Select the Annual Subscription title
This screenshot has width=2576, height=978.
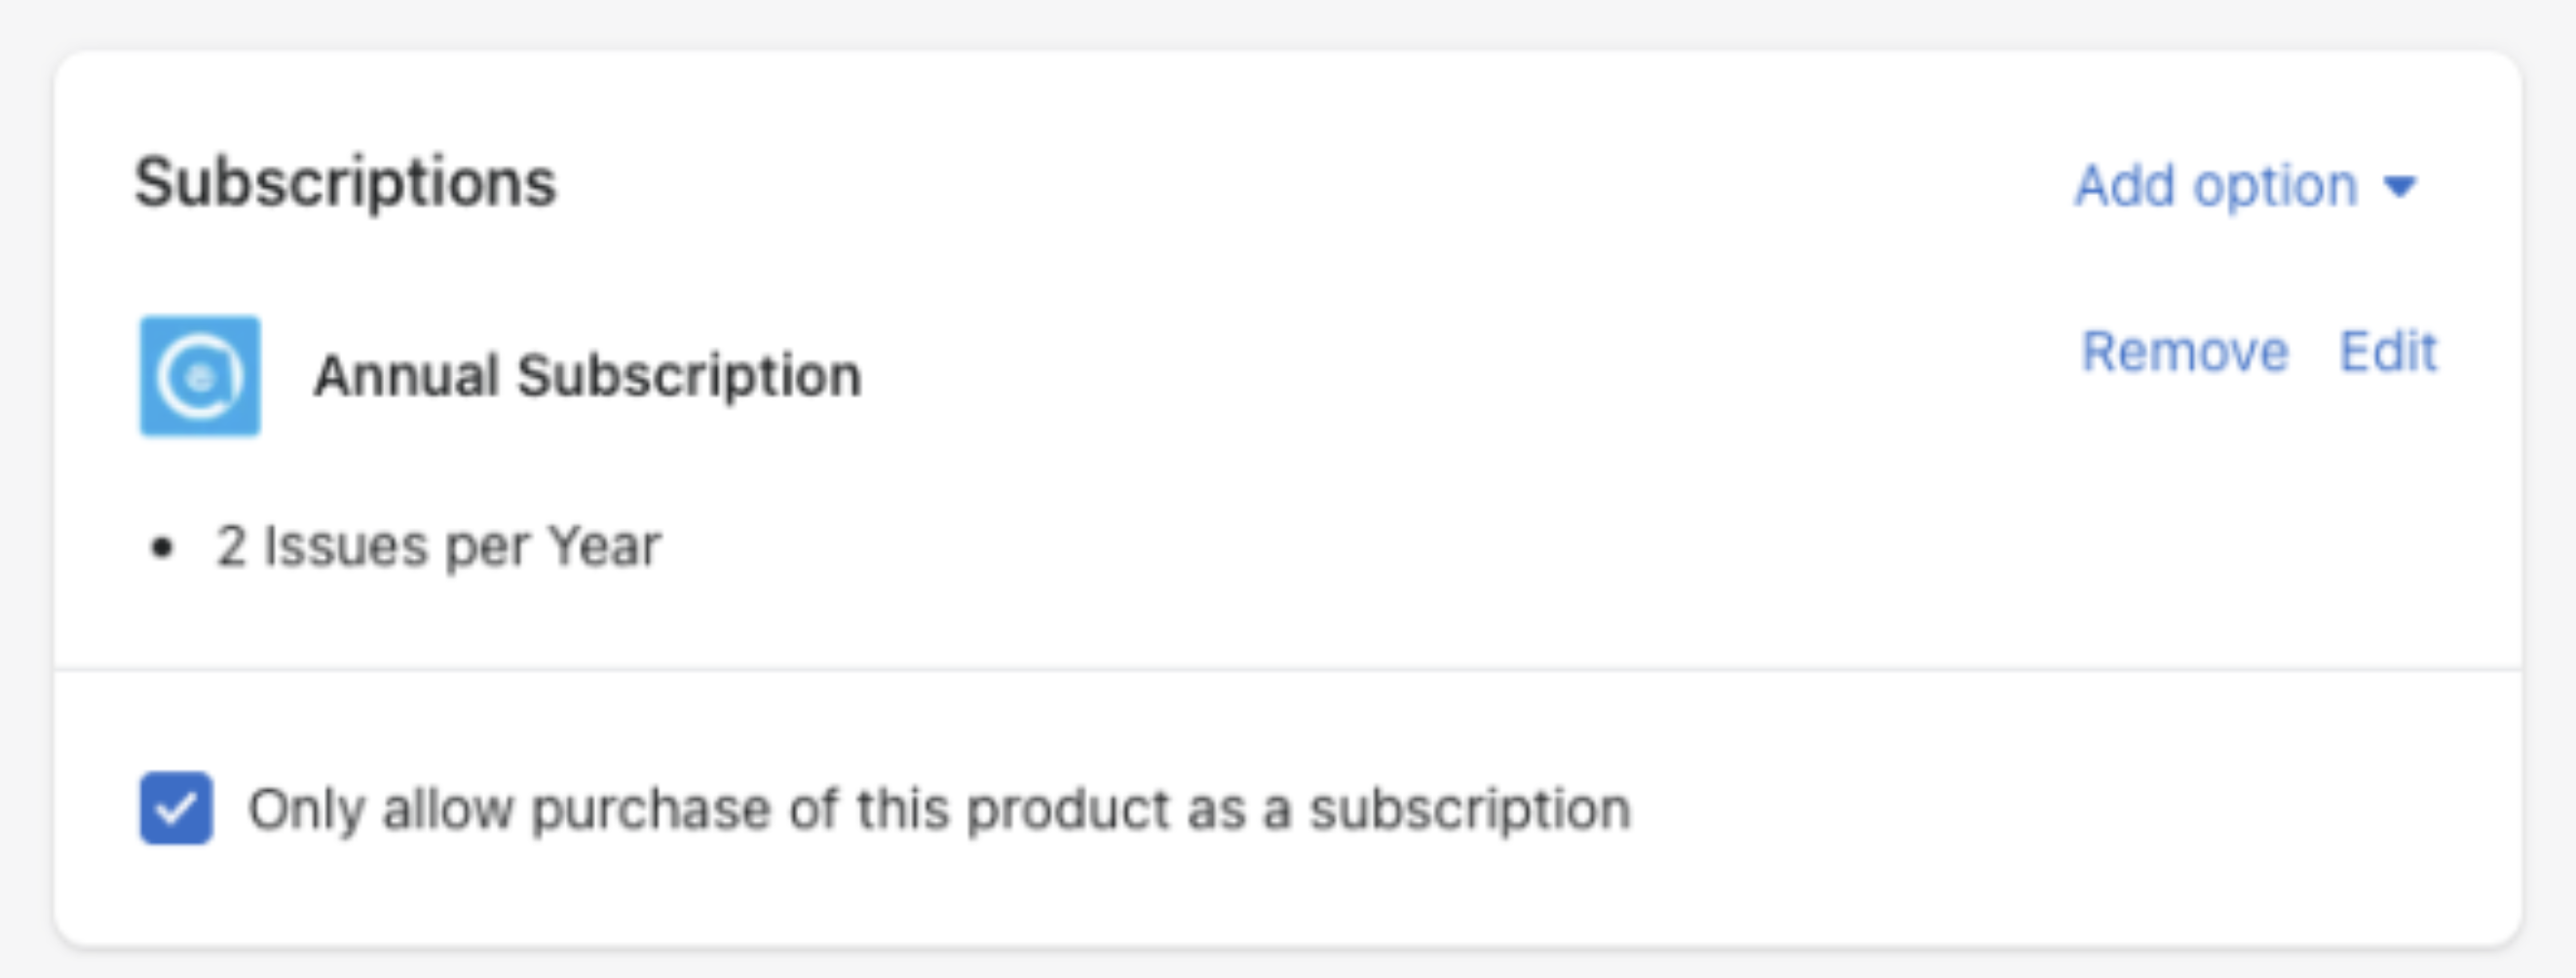(587, 376)
